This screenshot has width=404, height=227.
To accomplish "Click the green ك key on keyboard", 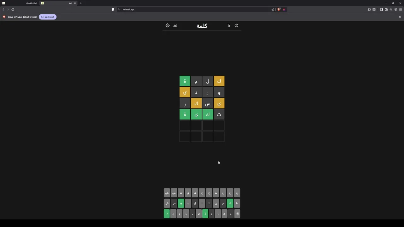I will coord(230,203).
